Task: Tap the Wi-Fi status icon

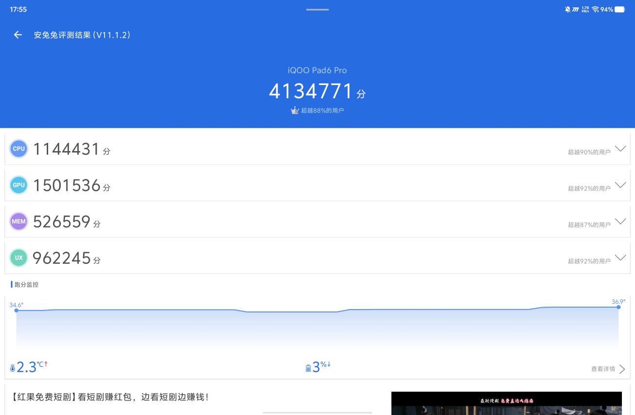Action: click(595, 9)
